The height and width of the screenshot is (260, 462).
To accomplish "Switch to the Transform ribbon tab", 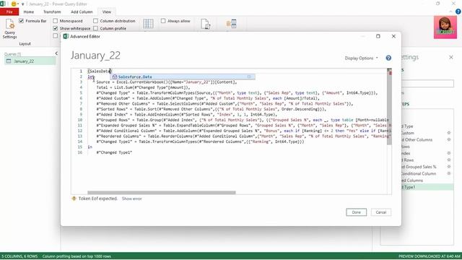I will pos(52,12).
